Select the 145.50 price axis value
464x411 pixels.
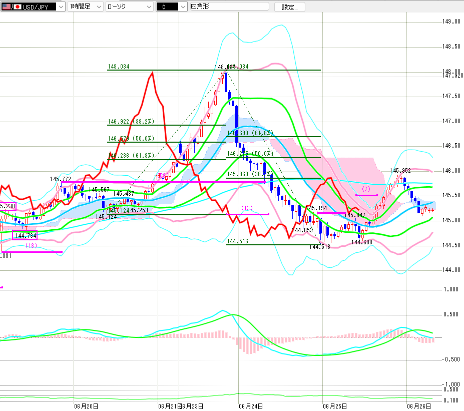tap(451, 195)
